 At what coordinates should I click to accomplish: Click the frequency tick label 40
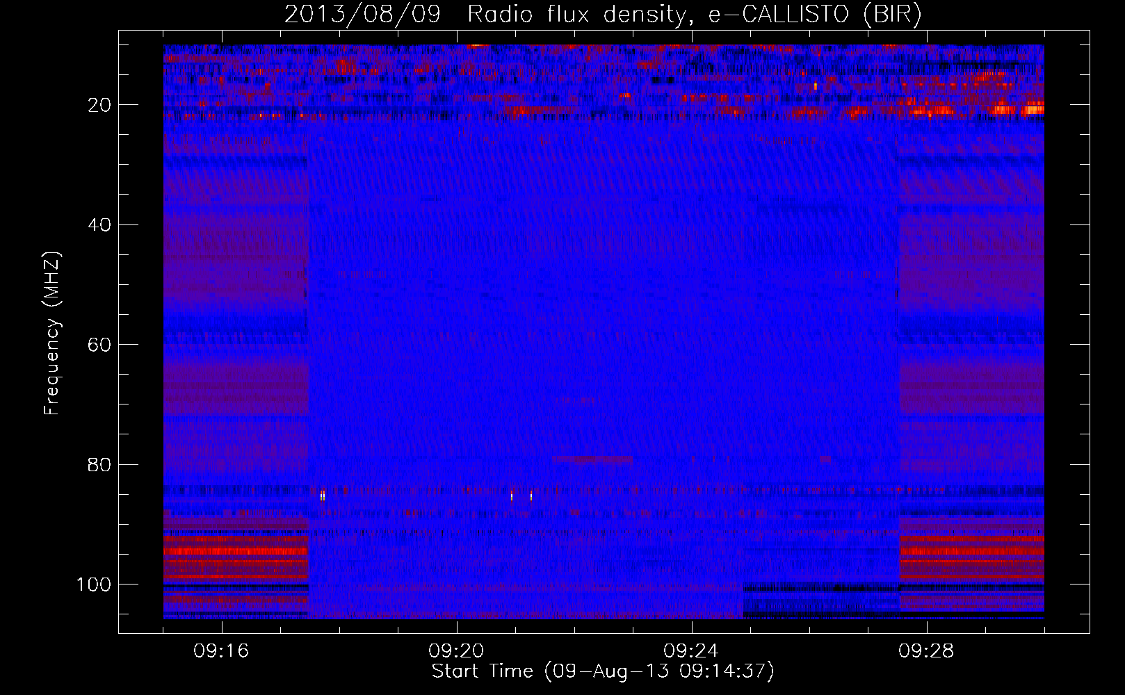click(x=100, y=224)
